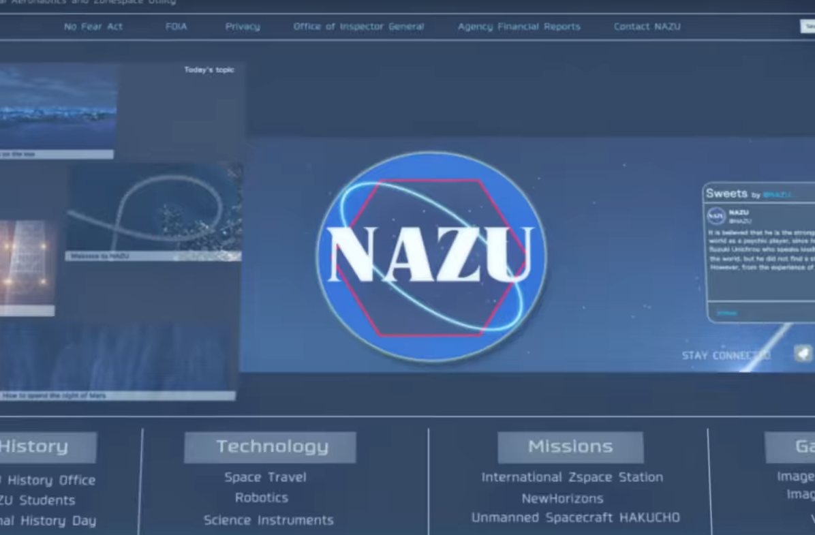Image resolution: width=815 pixels, height=535 pixels.
Task: Open Unmanned Spacecraft HAKUCHO link
Action: point(575,518)
